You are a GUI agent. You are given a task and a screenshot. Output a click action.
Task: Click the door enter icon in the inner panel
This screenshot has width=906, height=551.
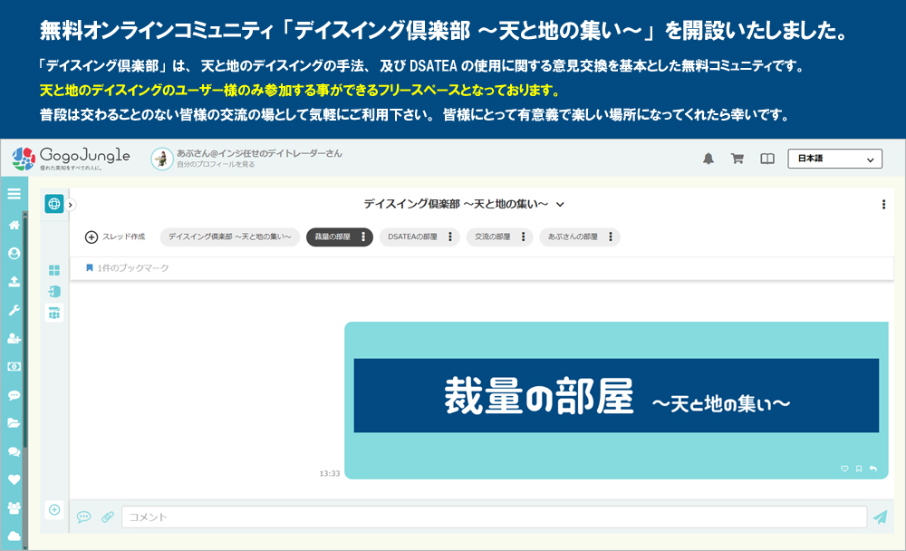coord(54,292)
